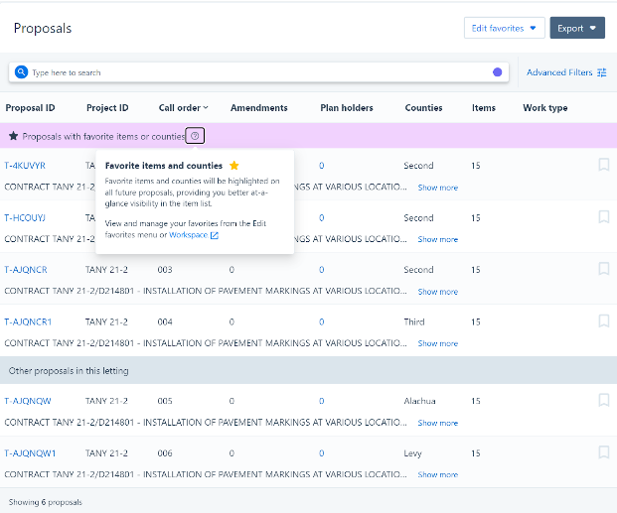
Task: Bookmark proposal T-AJQNCR1
Action: tap(603, 321)
